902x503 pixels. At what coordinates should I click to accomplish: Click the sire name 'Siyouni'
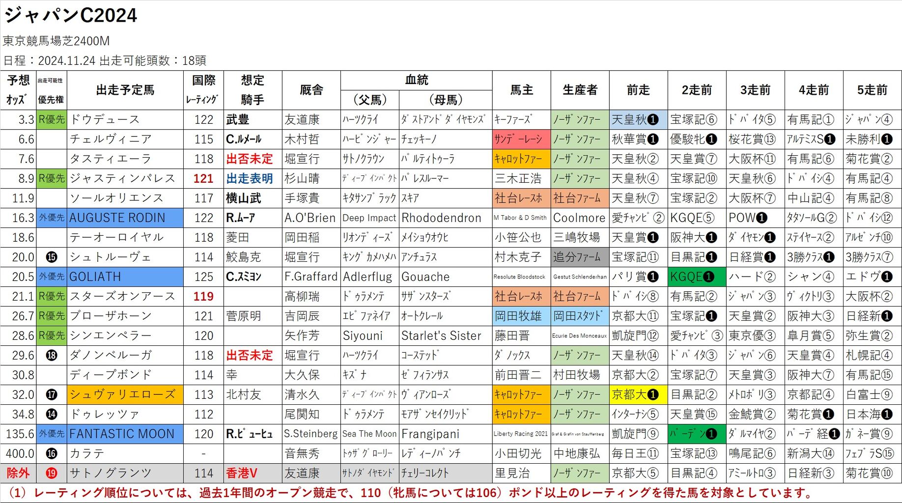click(x=363, y=335)
